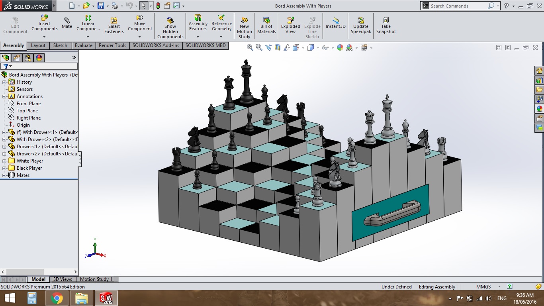This screenshot has width=544, height=306.
Task: Click the Windows Start button
Action: tap(10, 298)
